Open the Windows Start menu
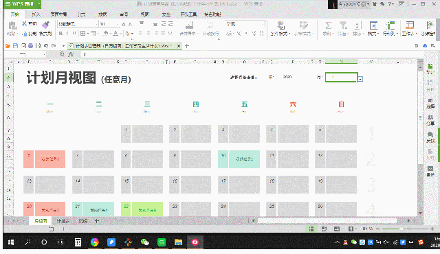This screenshot has height=254, width=440. click(11, 242)
